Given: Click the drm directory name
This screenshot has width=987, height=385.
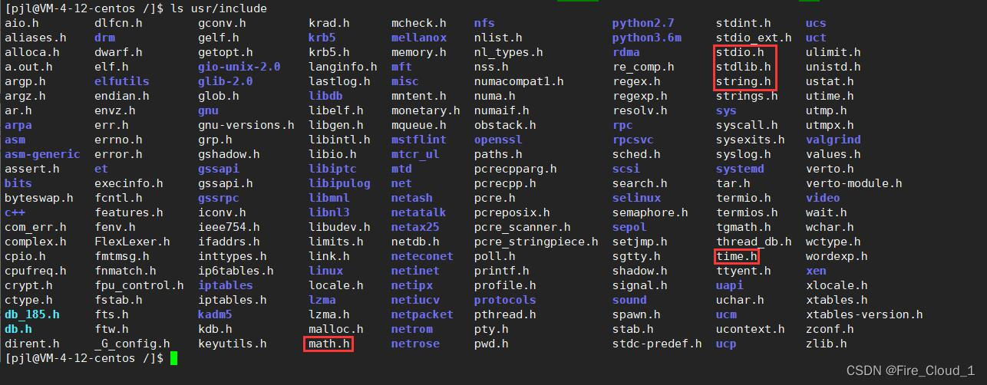Looking at the screenshot, I should click(x=105, y=38).
